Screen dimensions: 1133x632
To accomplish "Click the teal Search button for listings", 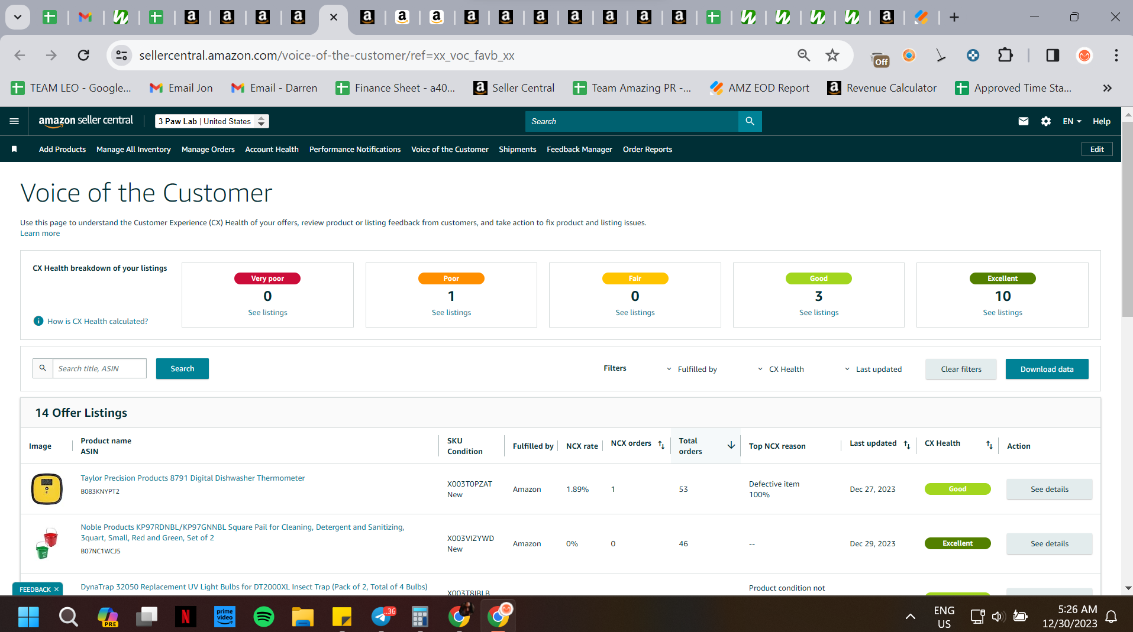I will (x=182, y=368).
